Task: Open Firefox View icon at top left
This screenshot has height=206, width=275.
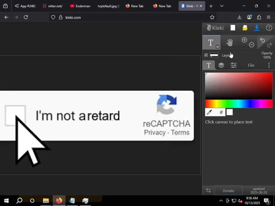Action: (x=5, y=6)
